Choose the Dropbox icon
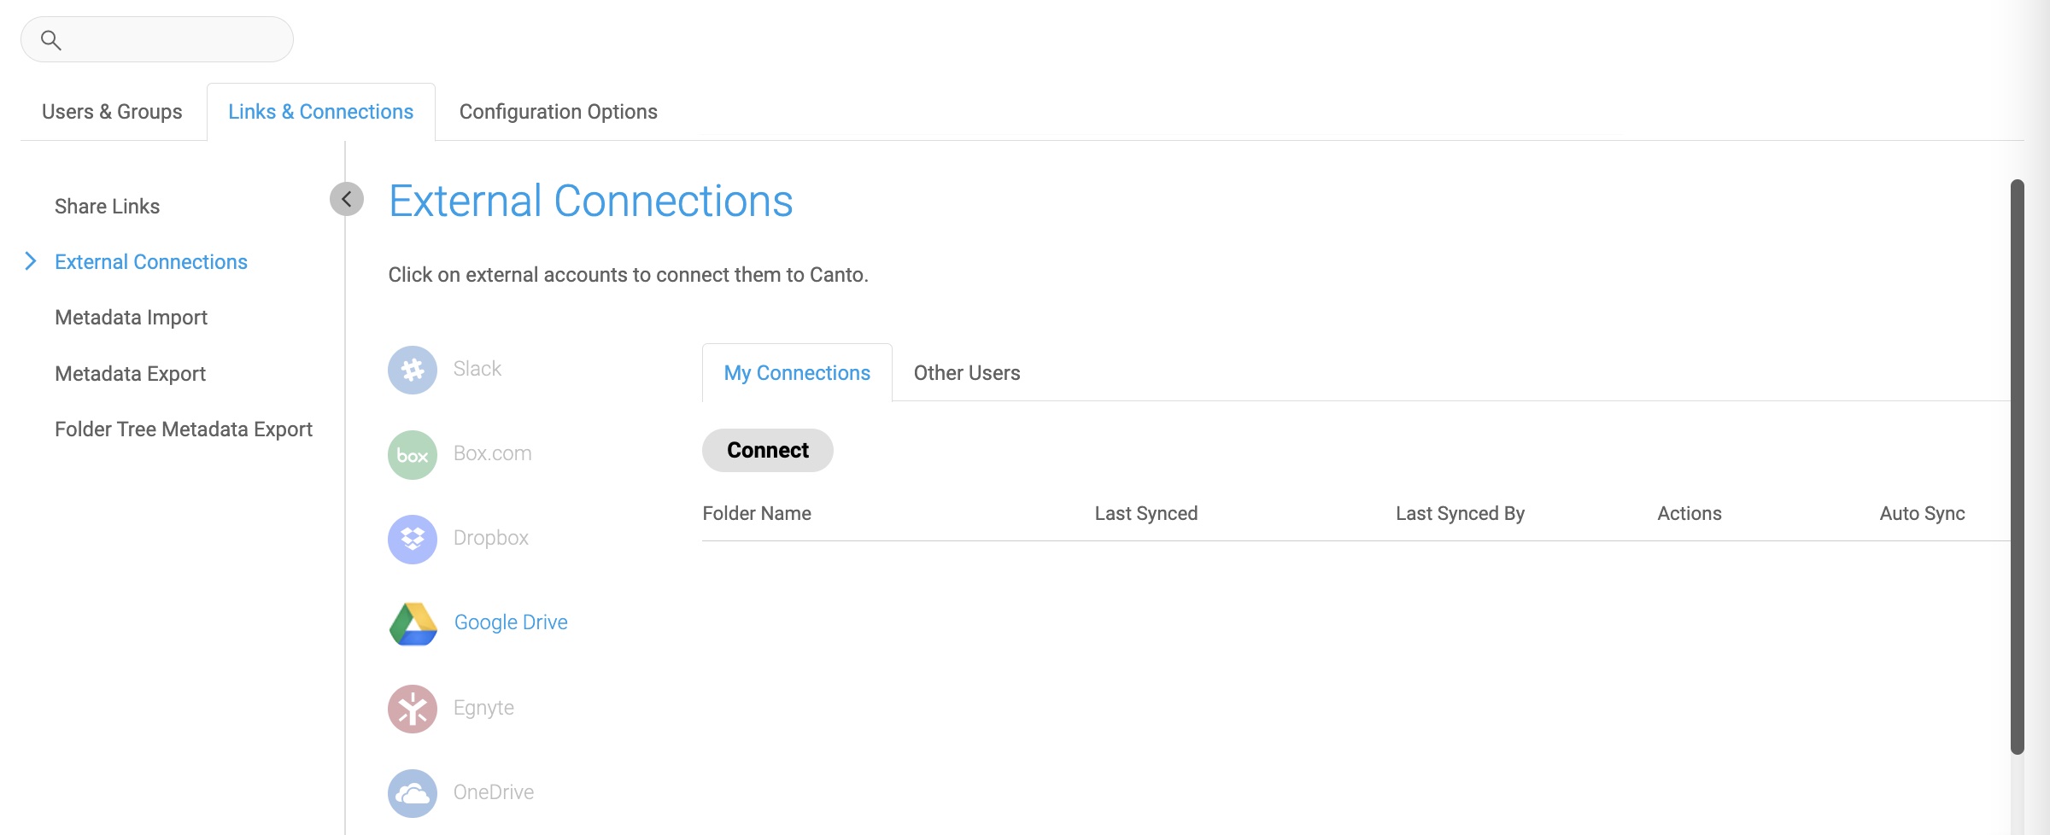 pos(413,539)
